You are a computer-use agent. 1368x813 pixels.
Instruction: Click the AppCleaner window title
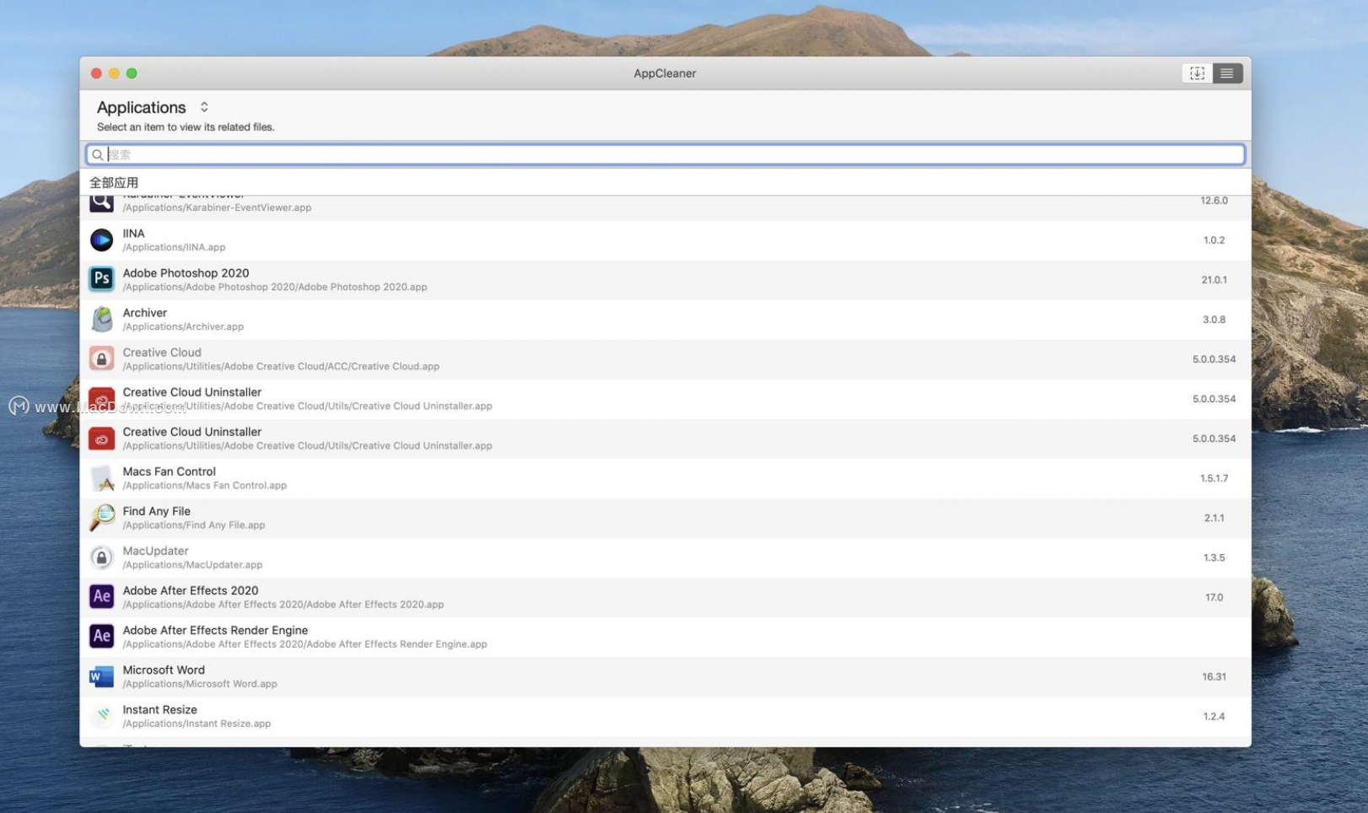pos(665,73)
